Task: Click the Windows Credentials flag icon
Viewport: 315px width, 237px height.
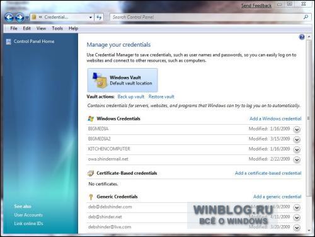Action: 91,118
